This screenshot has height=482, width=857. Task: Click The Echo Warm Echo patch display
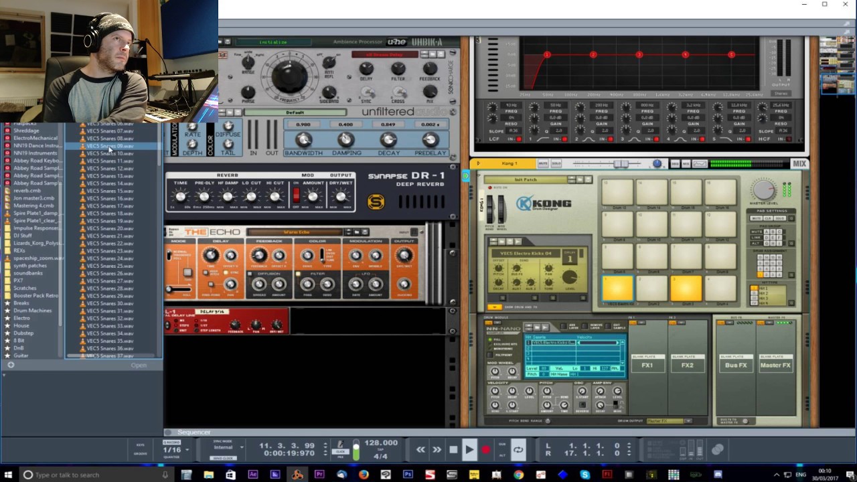click(296, 232)
